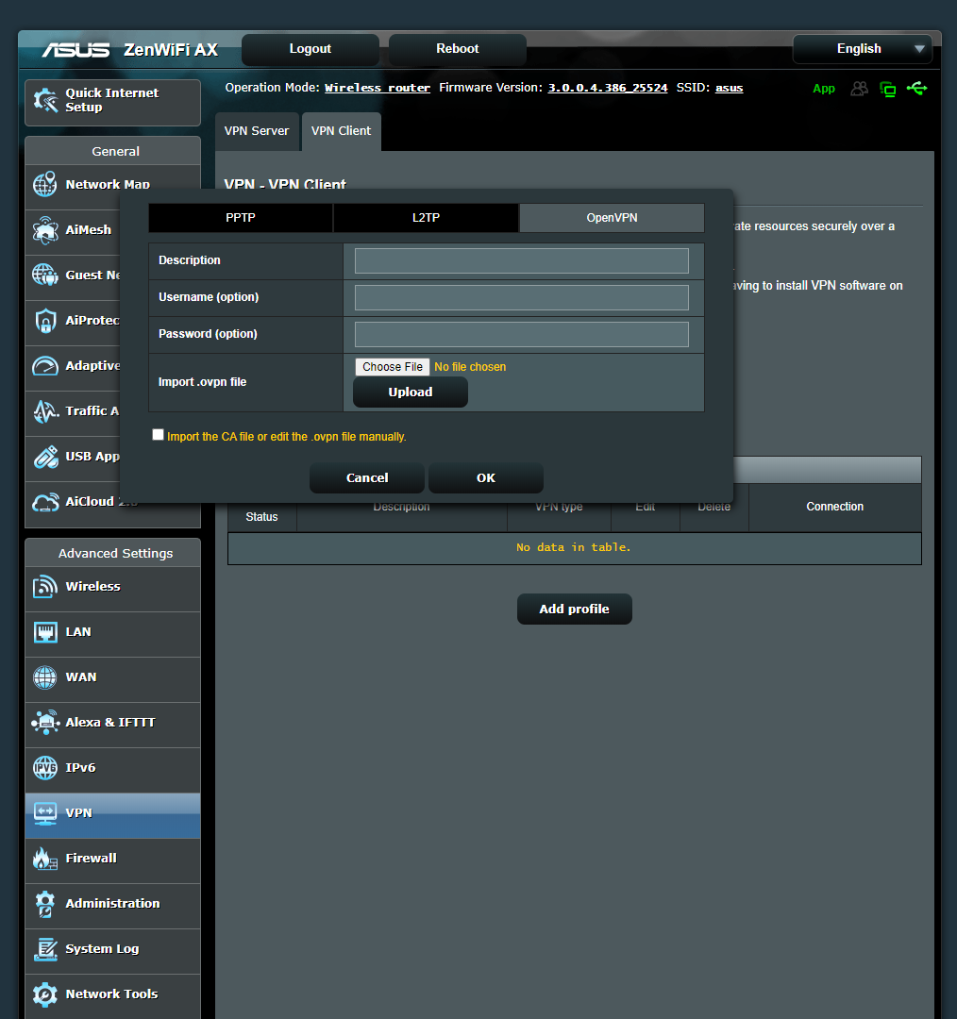Click the IPv6 icon
The width and height of the screenshot is (957, 1019).
[x=45, y=768]
